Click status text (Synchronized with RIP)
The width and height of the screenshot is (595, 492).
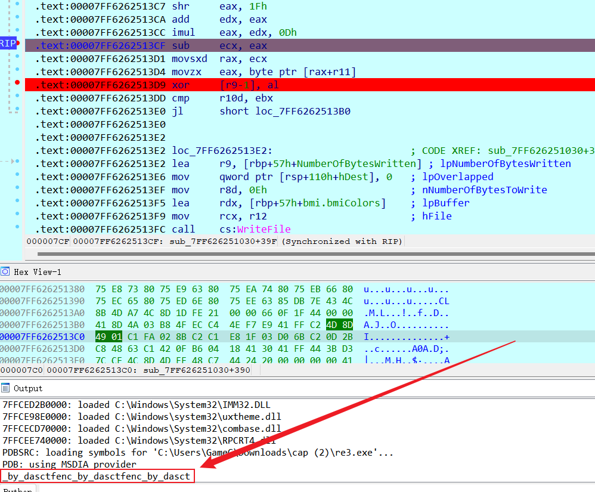[342, 242]
